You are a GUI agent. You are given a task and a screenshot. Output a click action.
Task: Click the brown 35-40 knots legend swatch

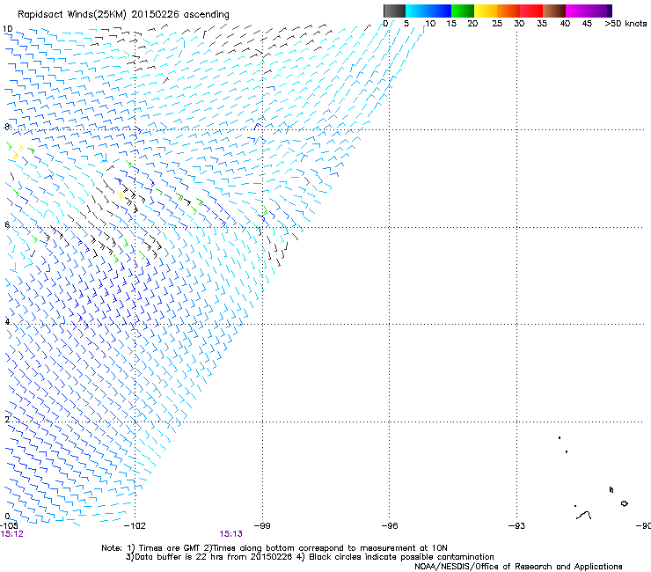554,11
